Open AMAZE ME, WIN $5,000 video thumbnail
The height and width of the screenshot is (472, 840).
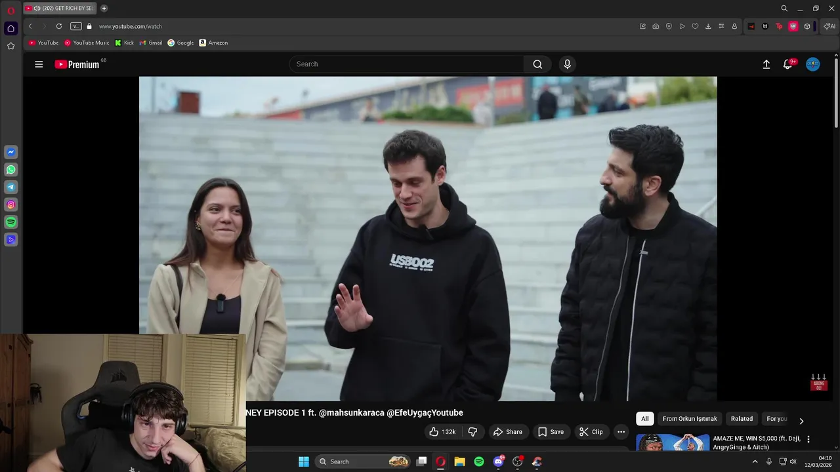click(672, 442)
